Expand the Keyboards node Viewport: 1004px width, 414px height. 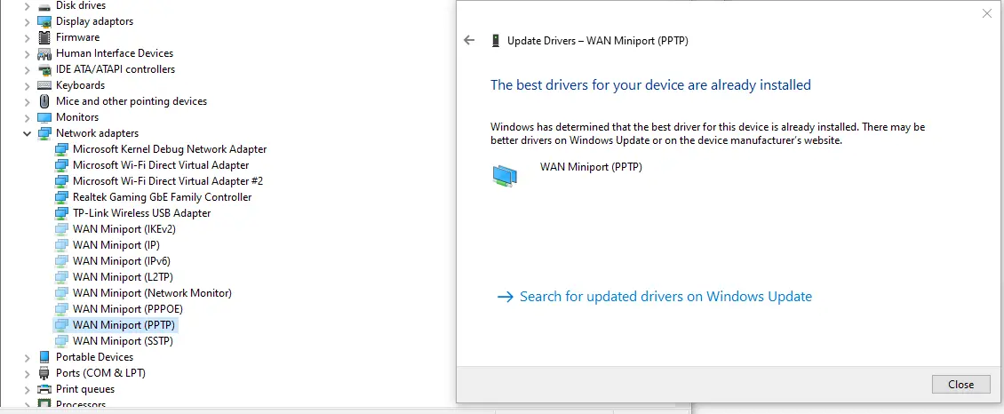27,85
